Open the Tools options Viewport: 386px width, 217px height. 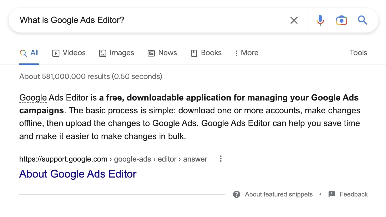[358, 53]
